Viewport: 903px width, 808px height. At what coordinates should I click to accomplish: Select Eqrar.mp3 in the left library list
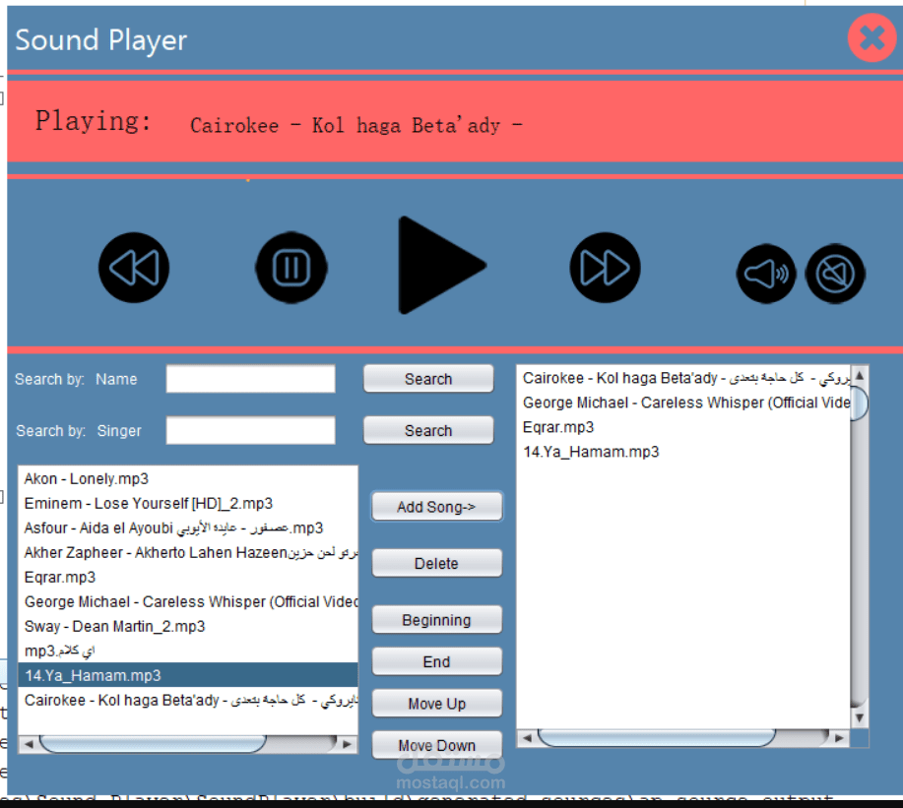click(x=188, y=578)
